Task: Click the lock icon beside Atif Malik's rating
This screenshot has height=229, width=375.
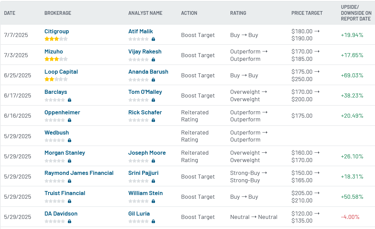Action: pos(153,39)
